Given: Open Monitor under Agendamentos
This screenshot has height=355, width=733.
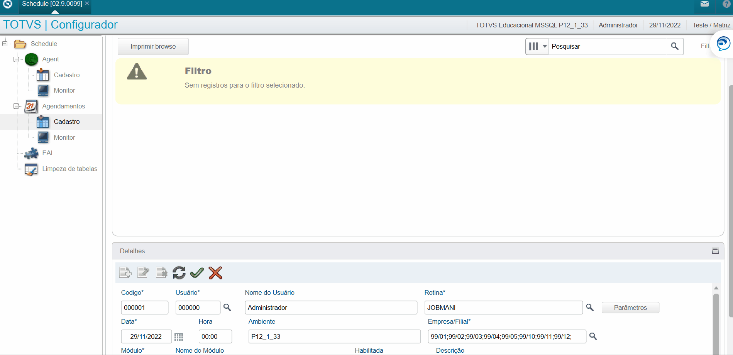Looking at the screenshot, I should (64, 137).
